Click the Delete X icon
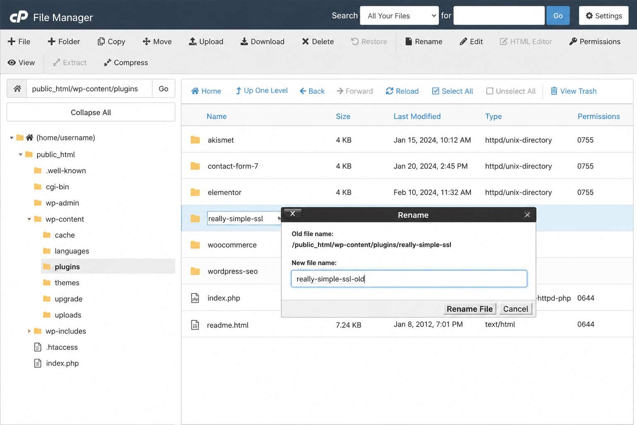The image size is (637, 425). (x=305, y=42)
